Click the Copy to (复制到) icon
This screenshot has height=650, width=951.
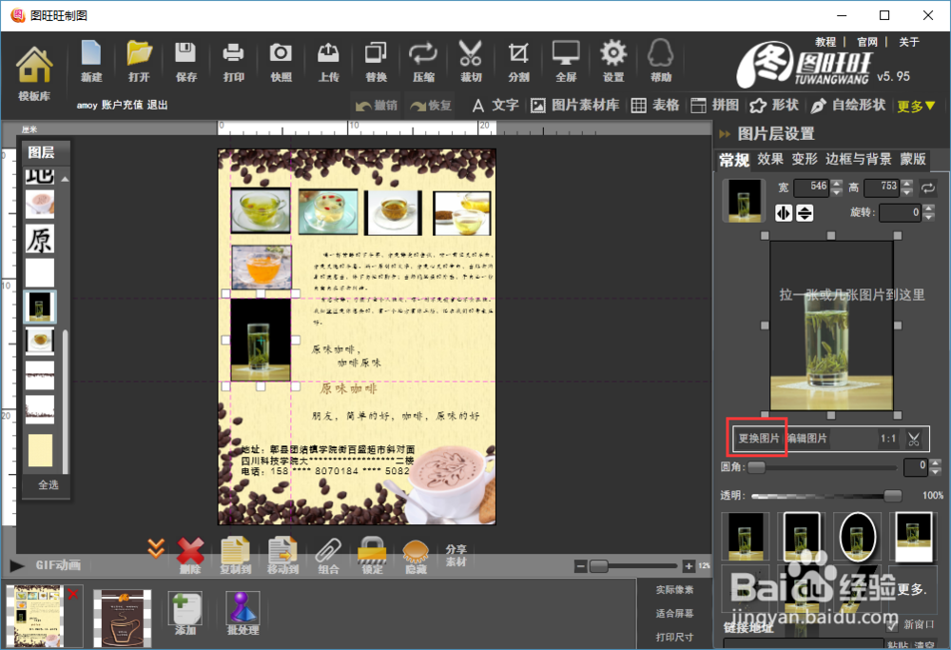click(235, 551)
